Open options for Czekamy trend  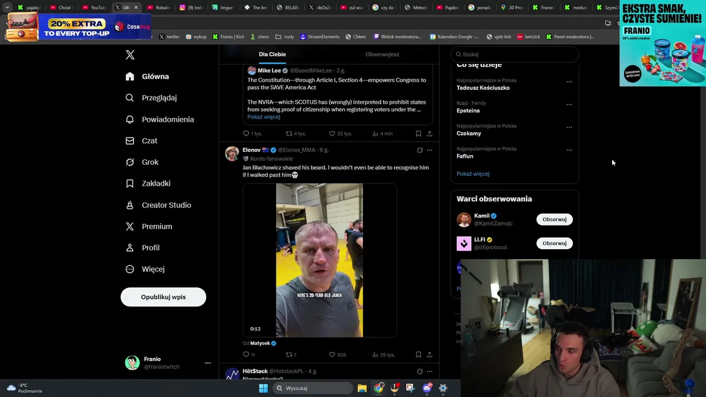pos(569,127)
